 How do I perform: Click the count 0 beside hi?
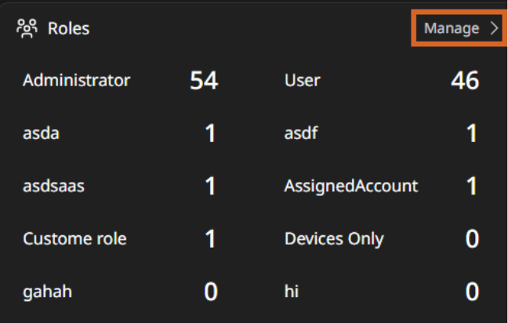tap(472, 292)
